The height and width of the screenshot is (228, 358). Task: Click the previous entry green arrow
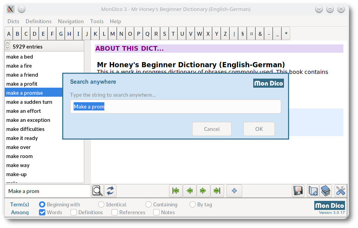[189, 191]
